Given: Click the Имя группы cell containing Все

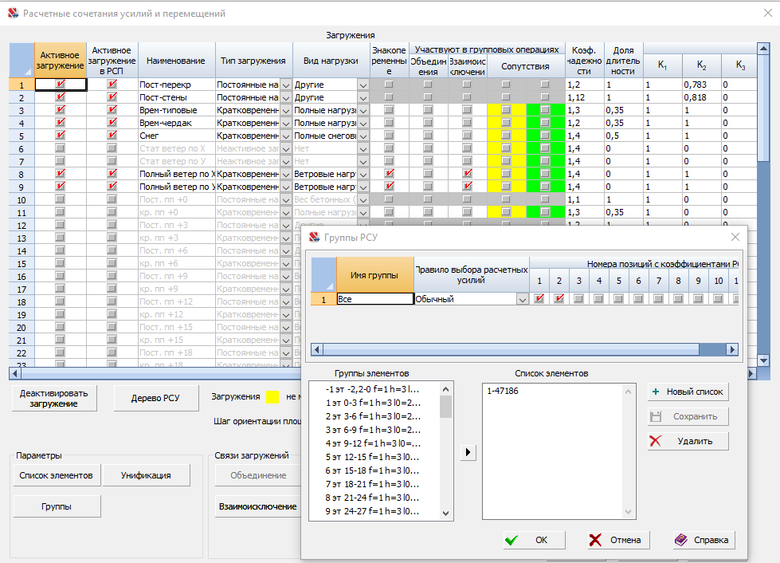Looking at the screenshot, I should [x=374, y=299].
